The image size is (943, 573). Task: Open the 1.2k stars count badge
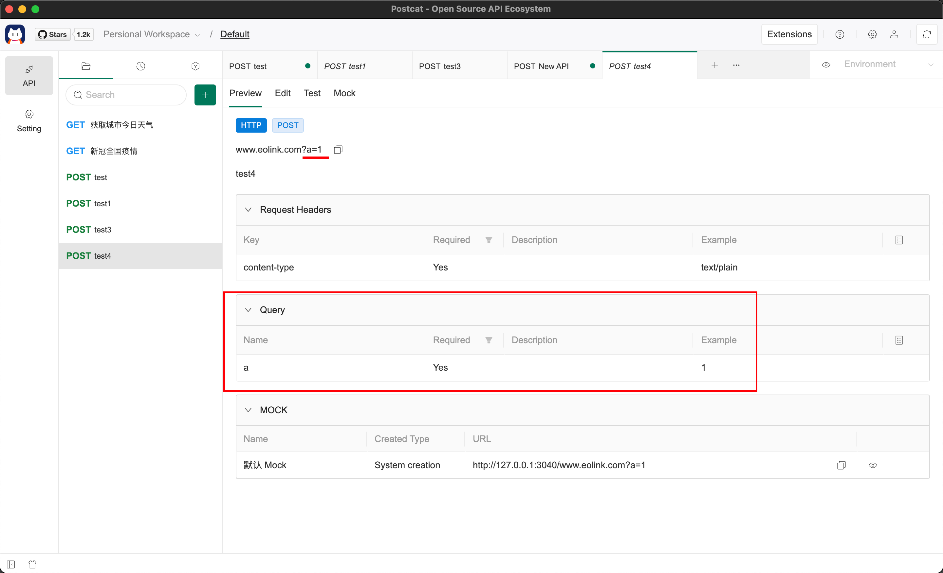coord(83,34)
